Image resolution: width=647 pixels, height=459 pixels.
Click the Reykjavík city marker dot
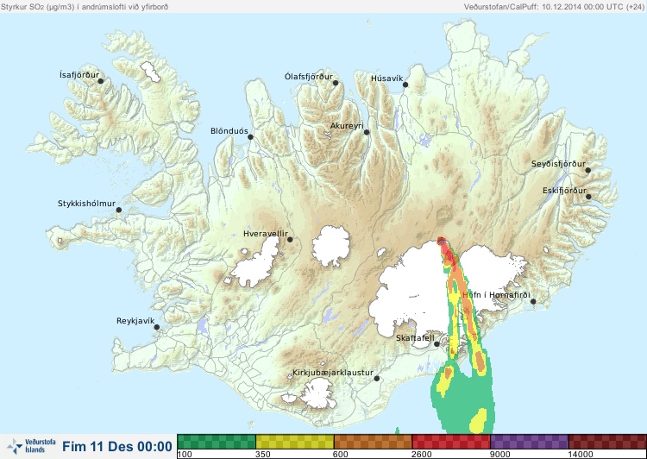157,327
